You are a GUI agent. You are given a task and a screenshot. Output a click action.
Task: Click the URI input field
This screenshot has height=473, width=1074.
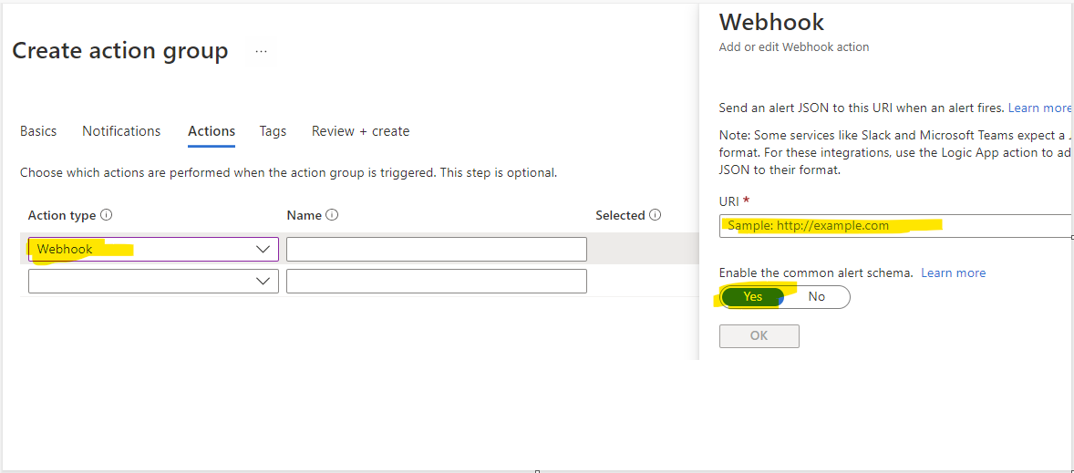tap(893, 226)
